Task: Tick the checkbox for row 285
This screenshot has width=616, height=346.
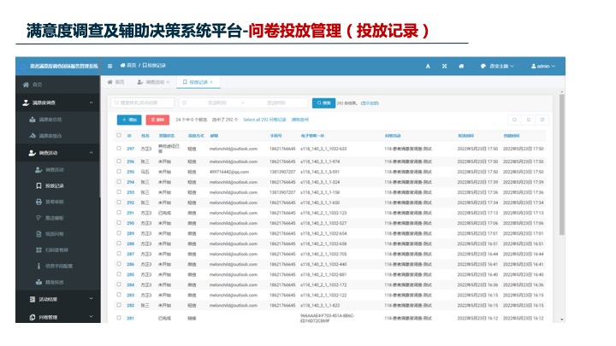Action: click(x=119, y=274)
